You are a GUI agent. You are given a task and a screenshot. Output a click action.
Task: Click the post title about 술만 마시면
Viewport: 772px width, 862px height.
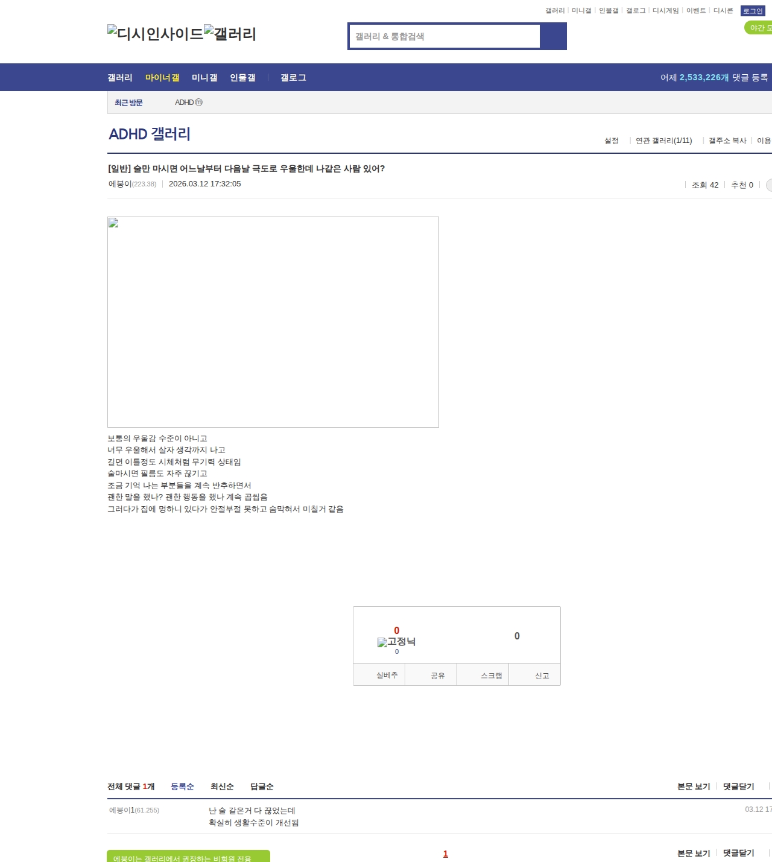246,169
